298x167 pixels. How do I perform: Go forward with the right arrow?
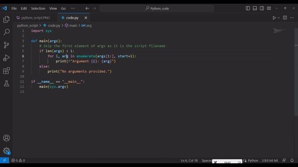[x=94, y=8]
